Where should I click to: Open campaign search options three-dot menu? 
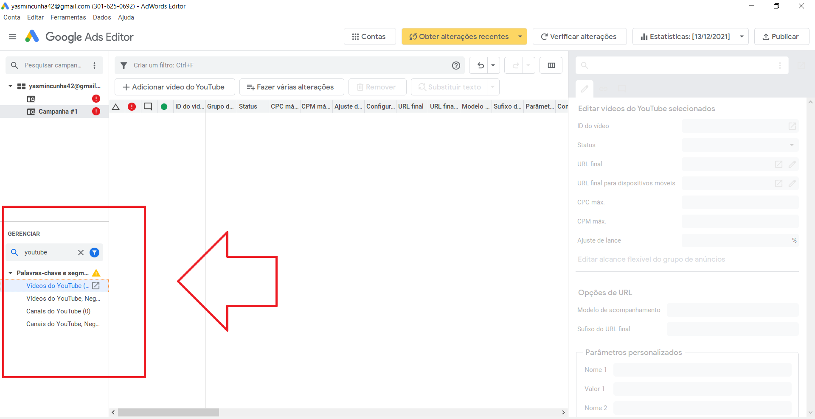tap(94, 65)
